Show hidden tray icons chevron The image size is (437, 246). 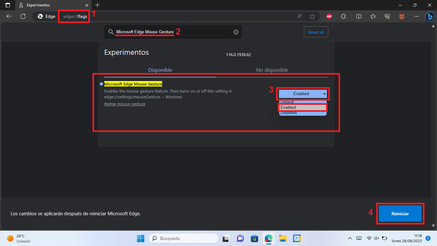coord(350,238)
